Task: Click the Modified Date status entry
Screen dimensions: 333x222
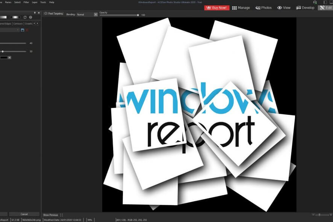Action: 62,220
